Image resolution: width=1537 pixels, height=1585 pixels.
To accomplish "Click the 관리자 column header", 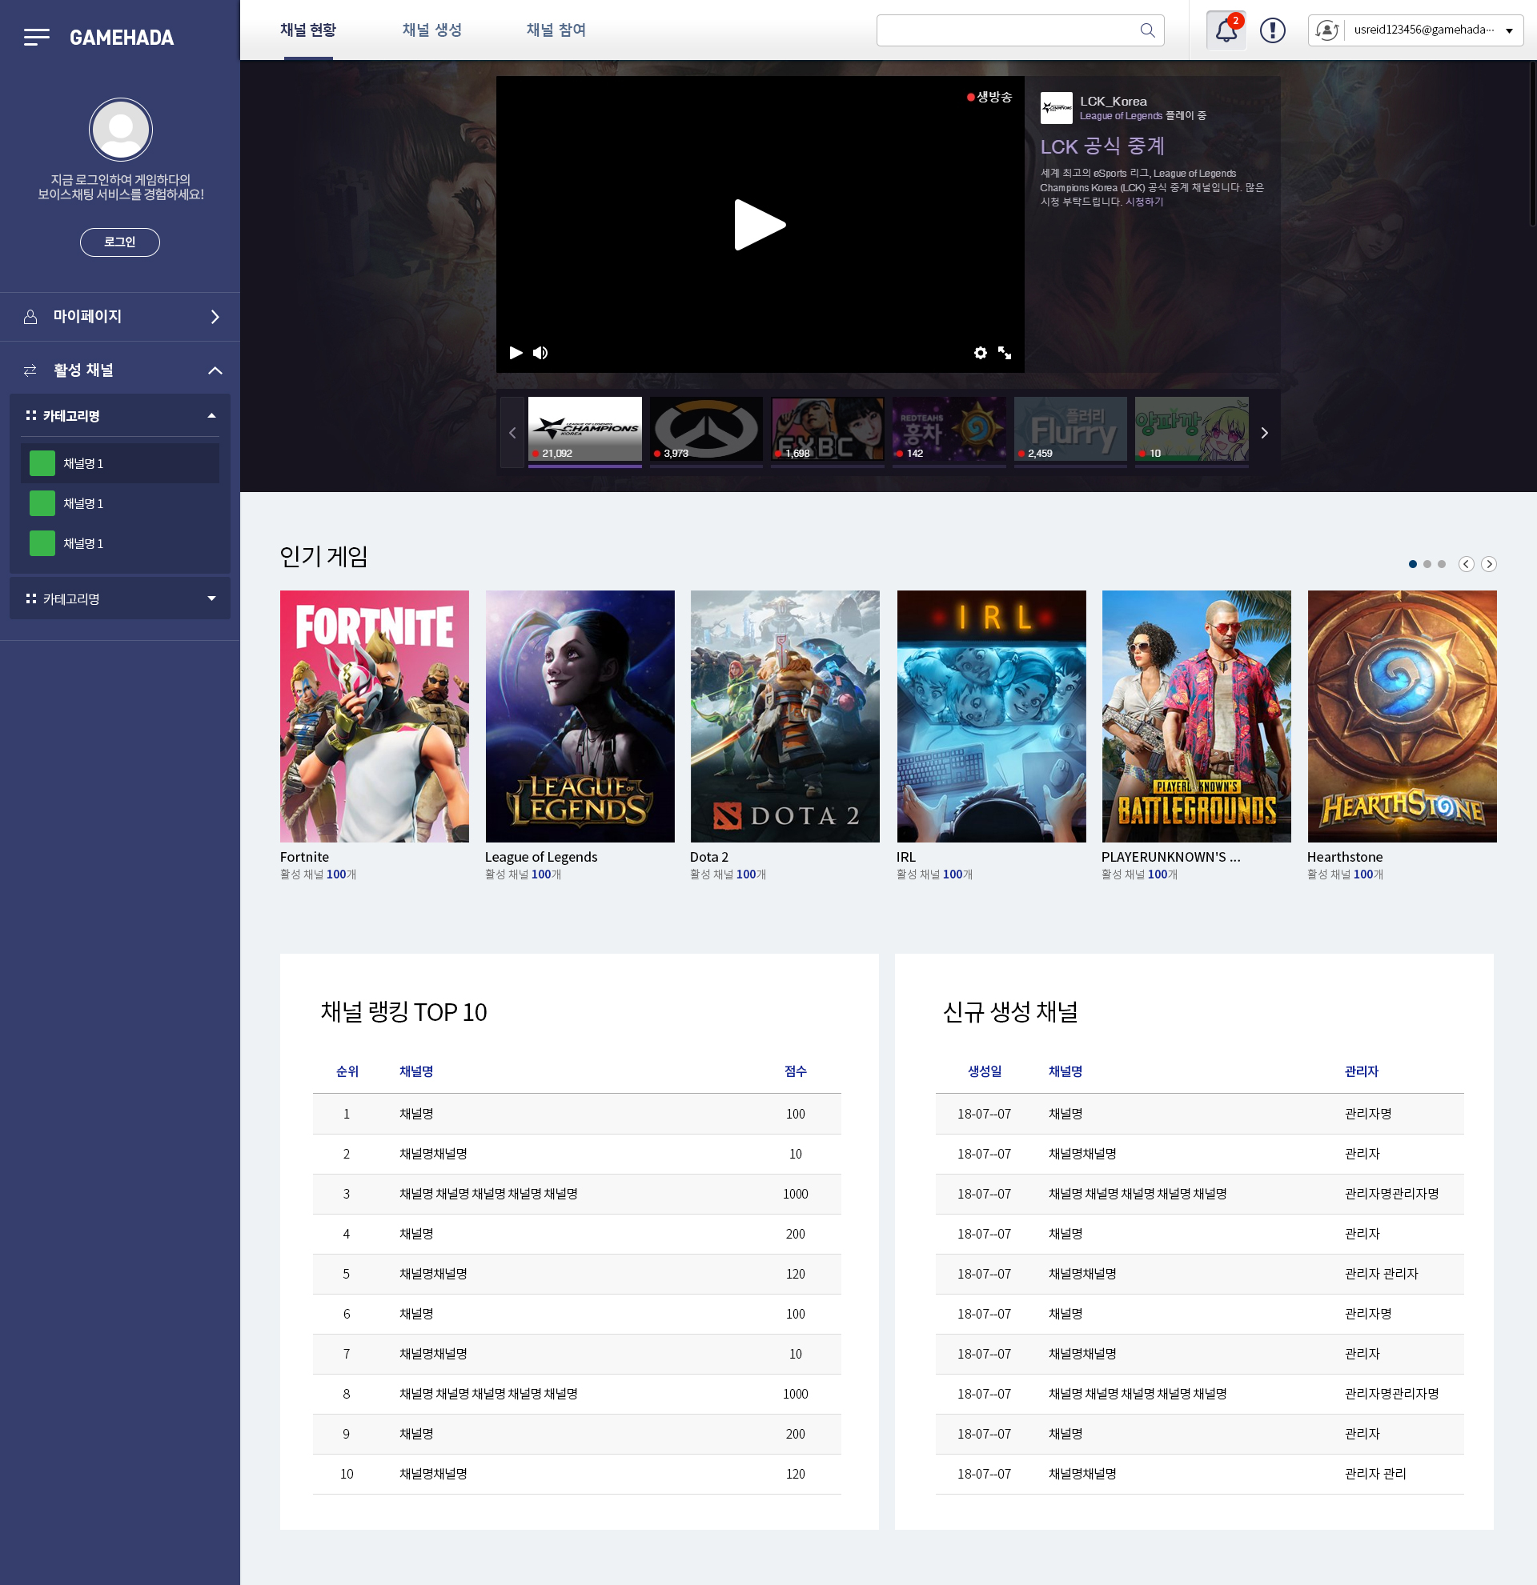I will (x=1362, y=1071).
